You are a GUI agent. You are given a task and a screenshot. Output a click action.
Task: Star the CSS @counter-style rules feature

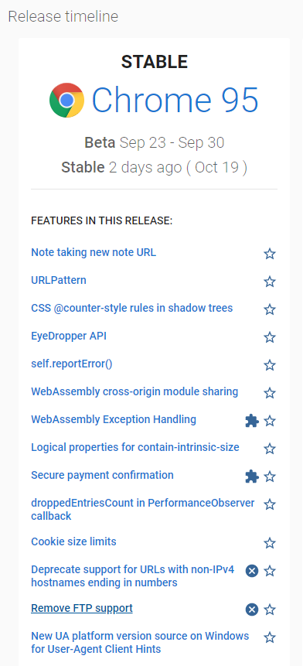tap(270, 309)
